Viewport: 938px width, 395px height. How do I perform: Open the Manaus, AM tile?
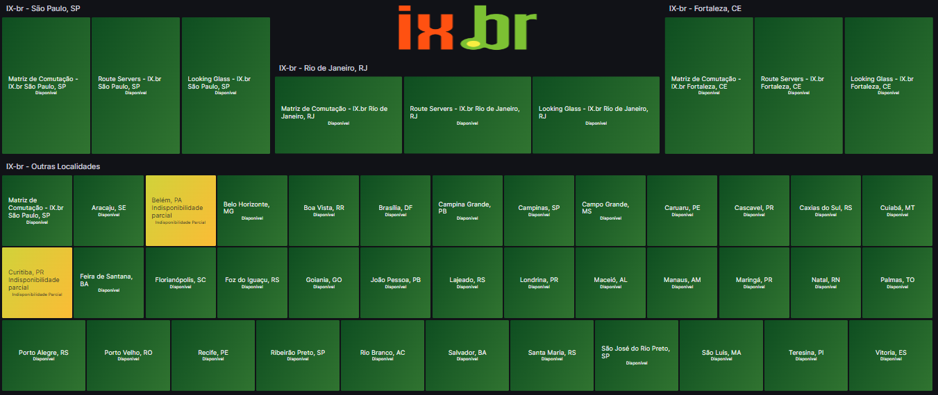point(682,283)
